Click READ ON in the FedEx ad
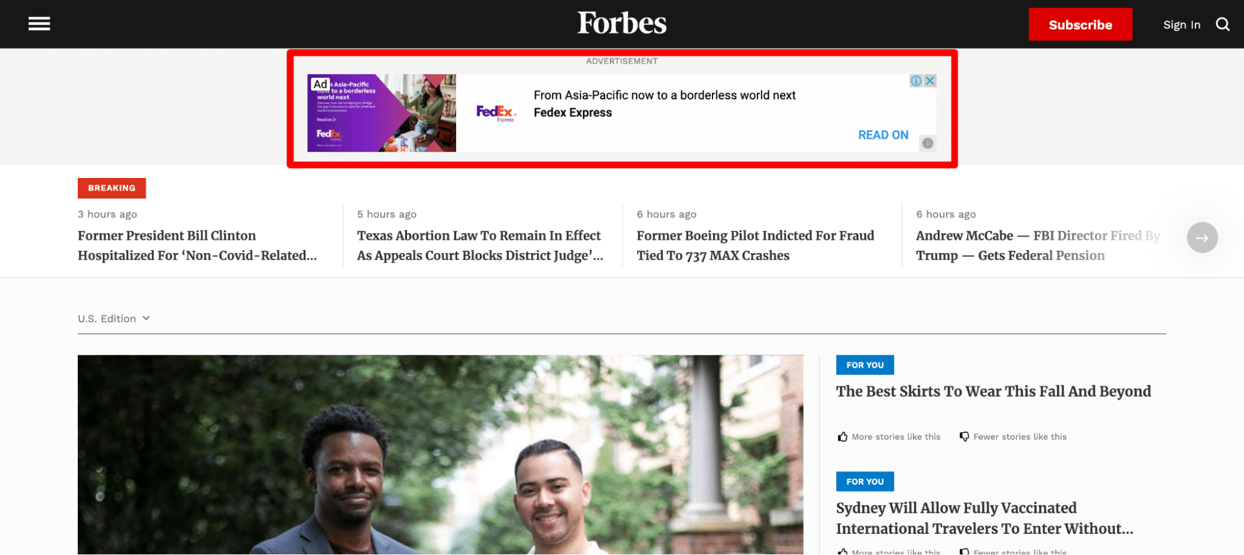Screen dimensions: 1244x555 pos(882,135)
